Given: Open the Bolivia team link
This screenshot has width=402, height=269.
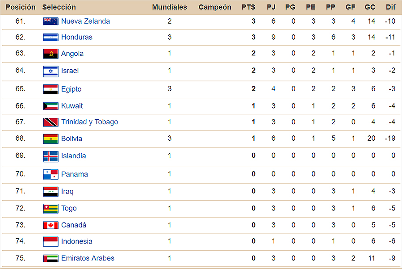Looking at the screenshot, I should pyautogui.click(x=71, y=139).
